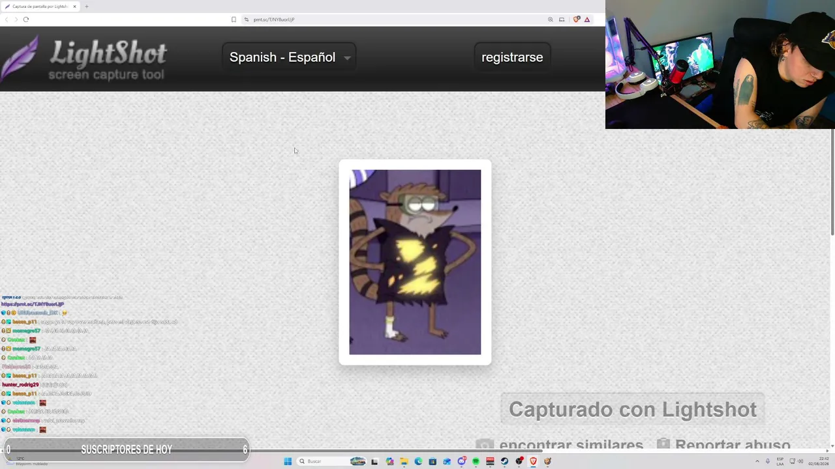Open the Brave Shields lion icon
835x469 pixels.
tap(576, 20)
